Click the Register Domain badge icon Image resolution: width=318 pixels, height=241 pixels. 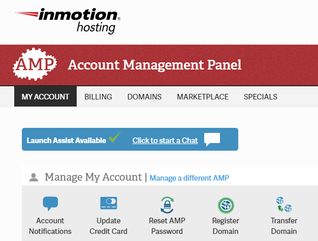pos(226,205)
